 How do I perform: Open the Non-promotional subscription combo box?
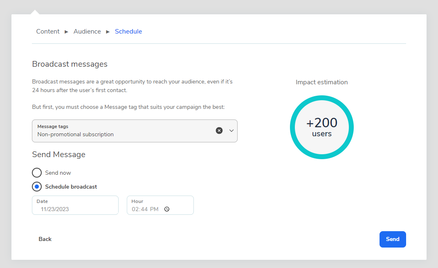pyautogui.click(x=123, y=131)
